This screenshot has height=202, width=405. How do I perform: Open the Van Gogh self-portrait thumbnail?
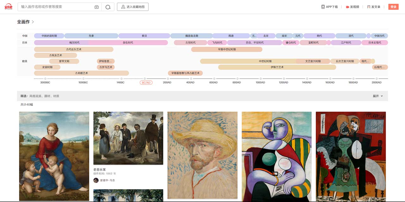(x=202, y=155)
